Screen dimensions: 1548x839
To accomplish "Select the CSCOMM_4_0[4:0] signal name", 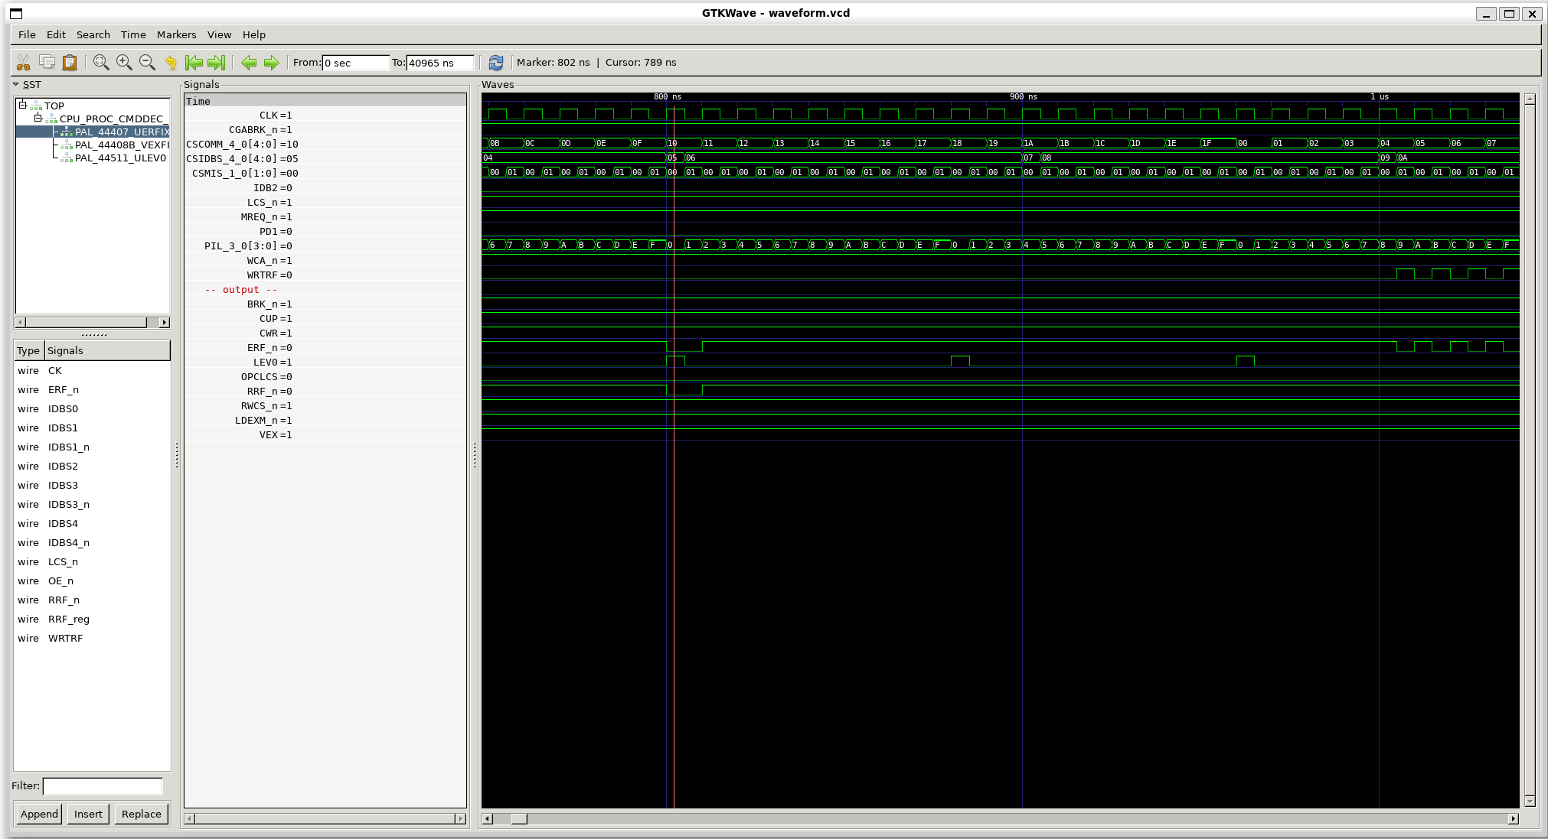I will (x=232, y=144).
